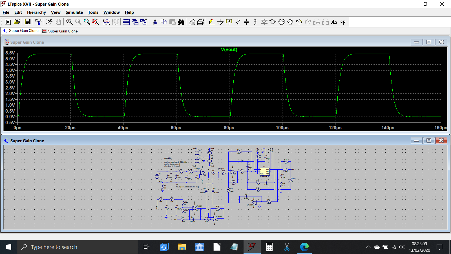451x254 pixels.
Task: Open a file with the folder icon
Action: (x=17, y=22)
